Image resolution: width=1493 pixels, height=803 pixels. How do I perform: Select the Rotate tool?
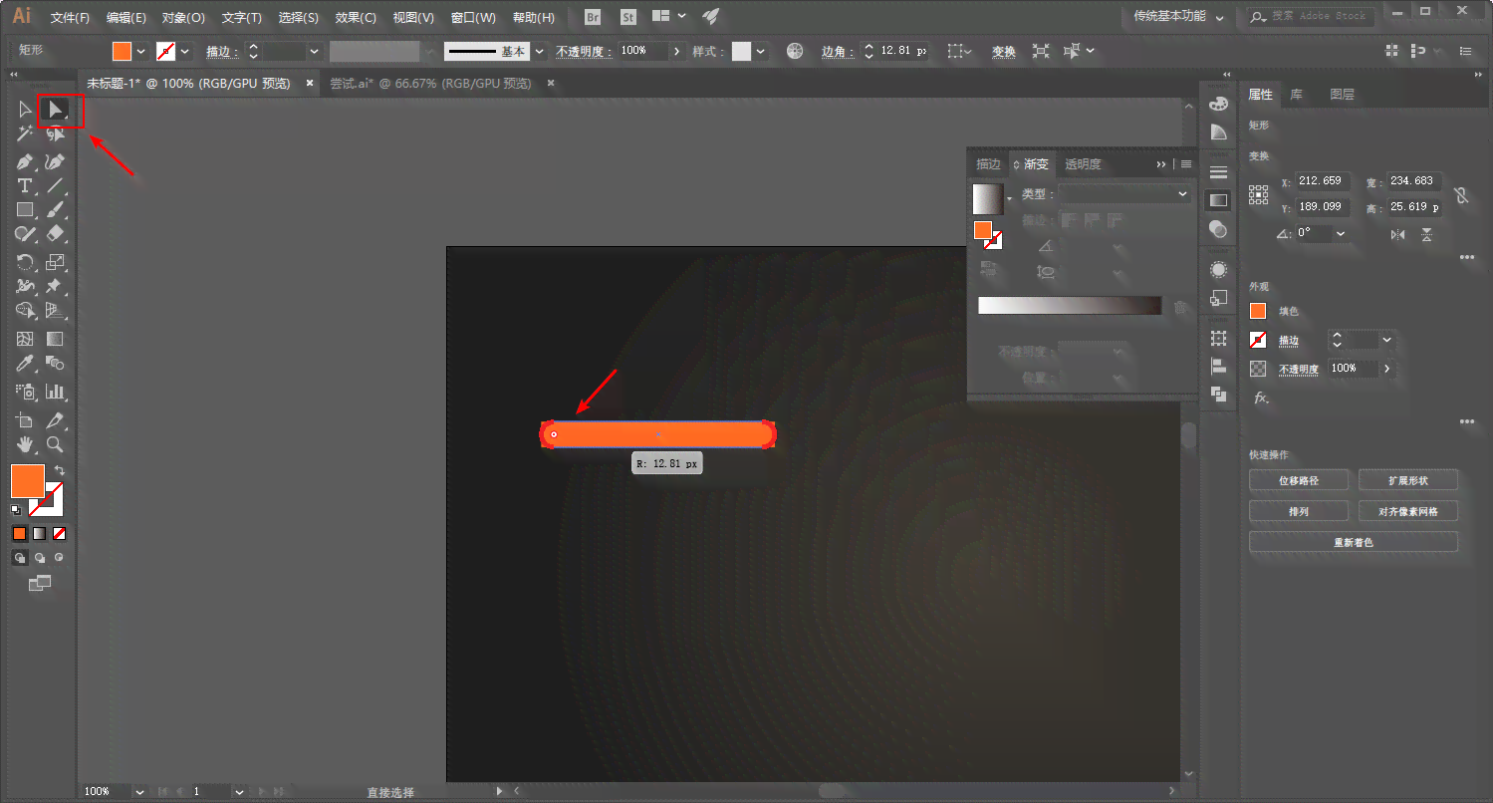click(x=26, y=262)
